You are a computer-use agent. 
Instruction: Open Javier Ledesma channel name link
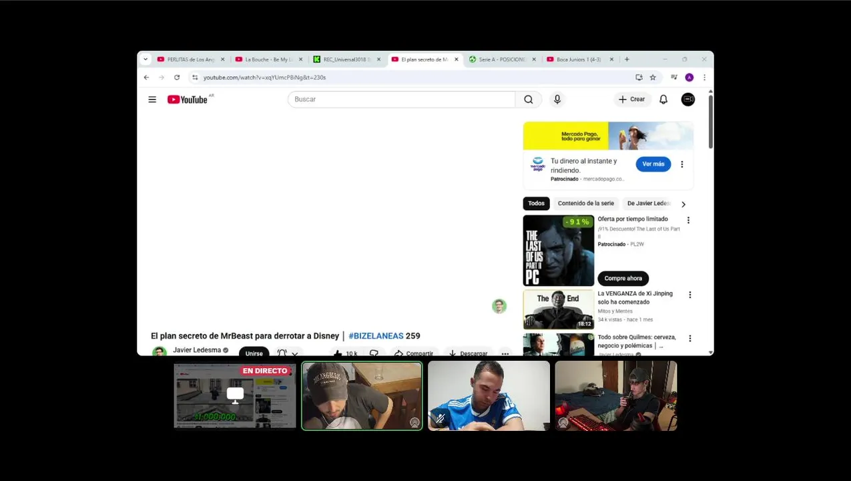197,350
